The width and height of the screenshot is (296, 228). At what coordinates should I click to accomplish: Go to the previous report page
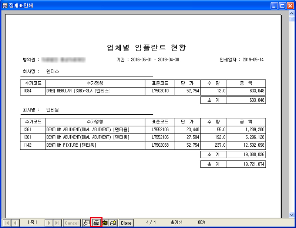15,223
